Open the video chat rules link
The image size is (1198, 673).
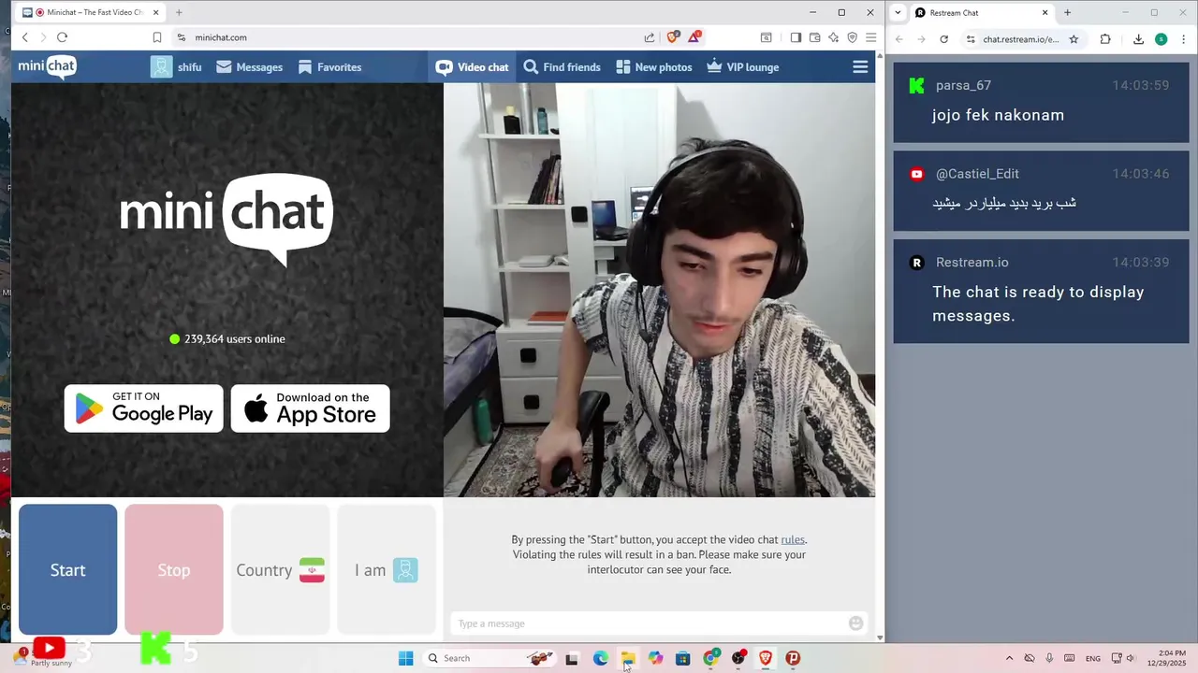coord(793,539)
